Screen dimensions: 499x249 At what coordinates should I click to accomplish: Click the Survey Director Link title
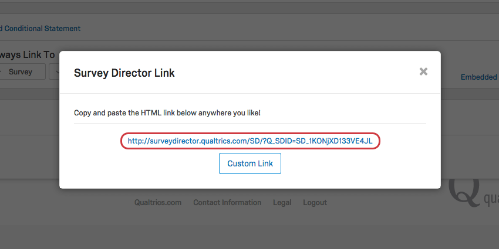click(x=124, y=73)
